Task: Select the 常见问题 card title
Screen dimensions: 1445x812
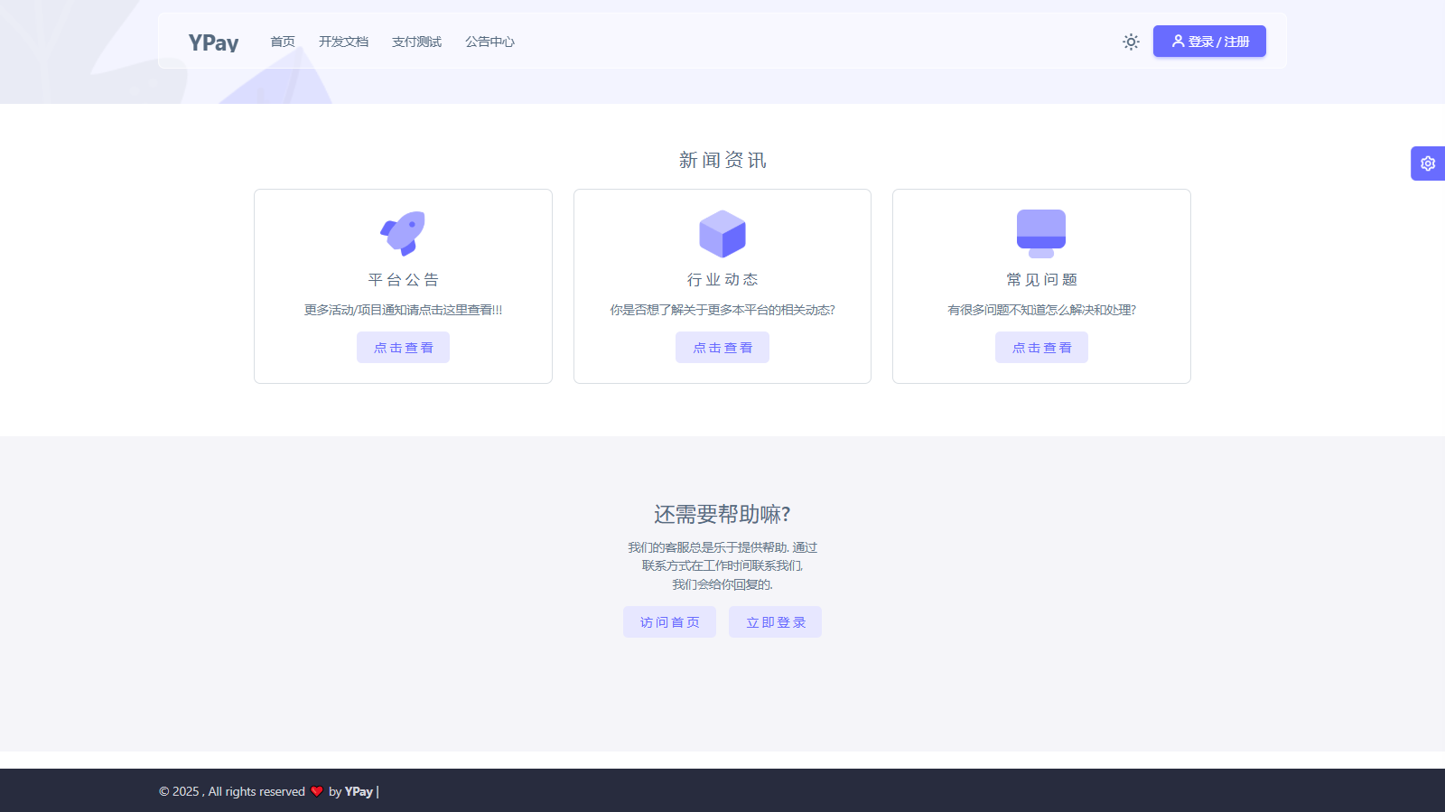Action: tap(1041, 280)
